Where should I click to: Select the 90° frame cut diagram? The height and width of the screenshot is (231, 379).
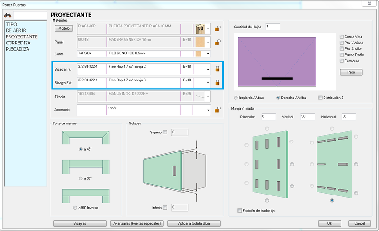point(86,167)
